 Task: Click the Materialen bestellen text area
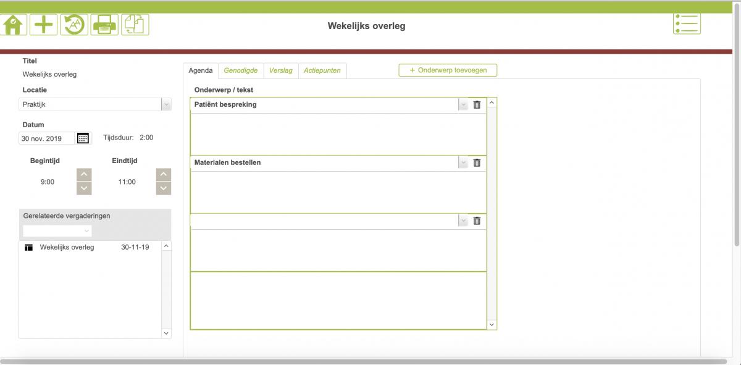pyautogui.click(x=338, y=191)
